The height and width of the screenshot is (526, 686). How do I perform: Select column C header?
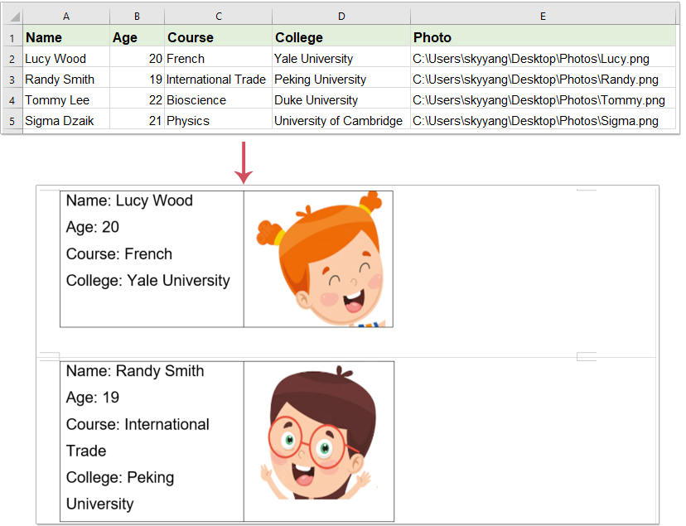click(218, 17)
